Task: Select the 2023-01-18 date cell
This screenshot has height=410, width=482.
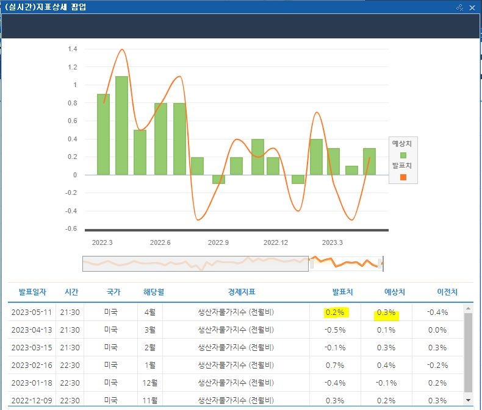Action: tap(32, 383)
